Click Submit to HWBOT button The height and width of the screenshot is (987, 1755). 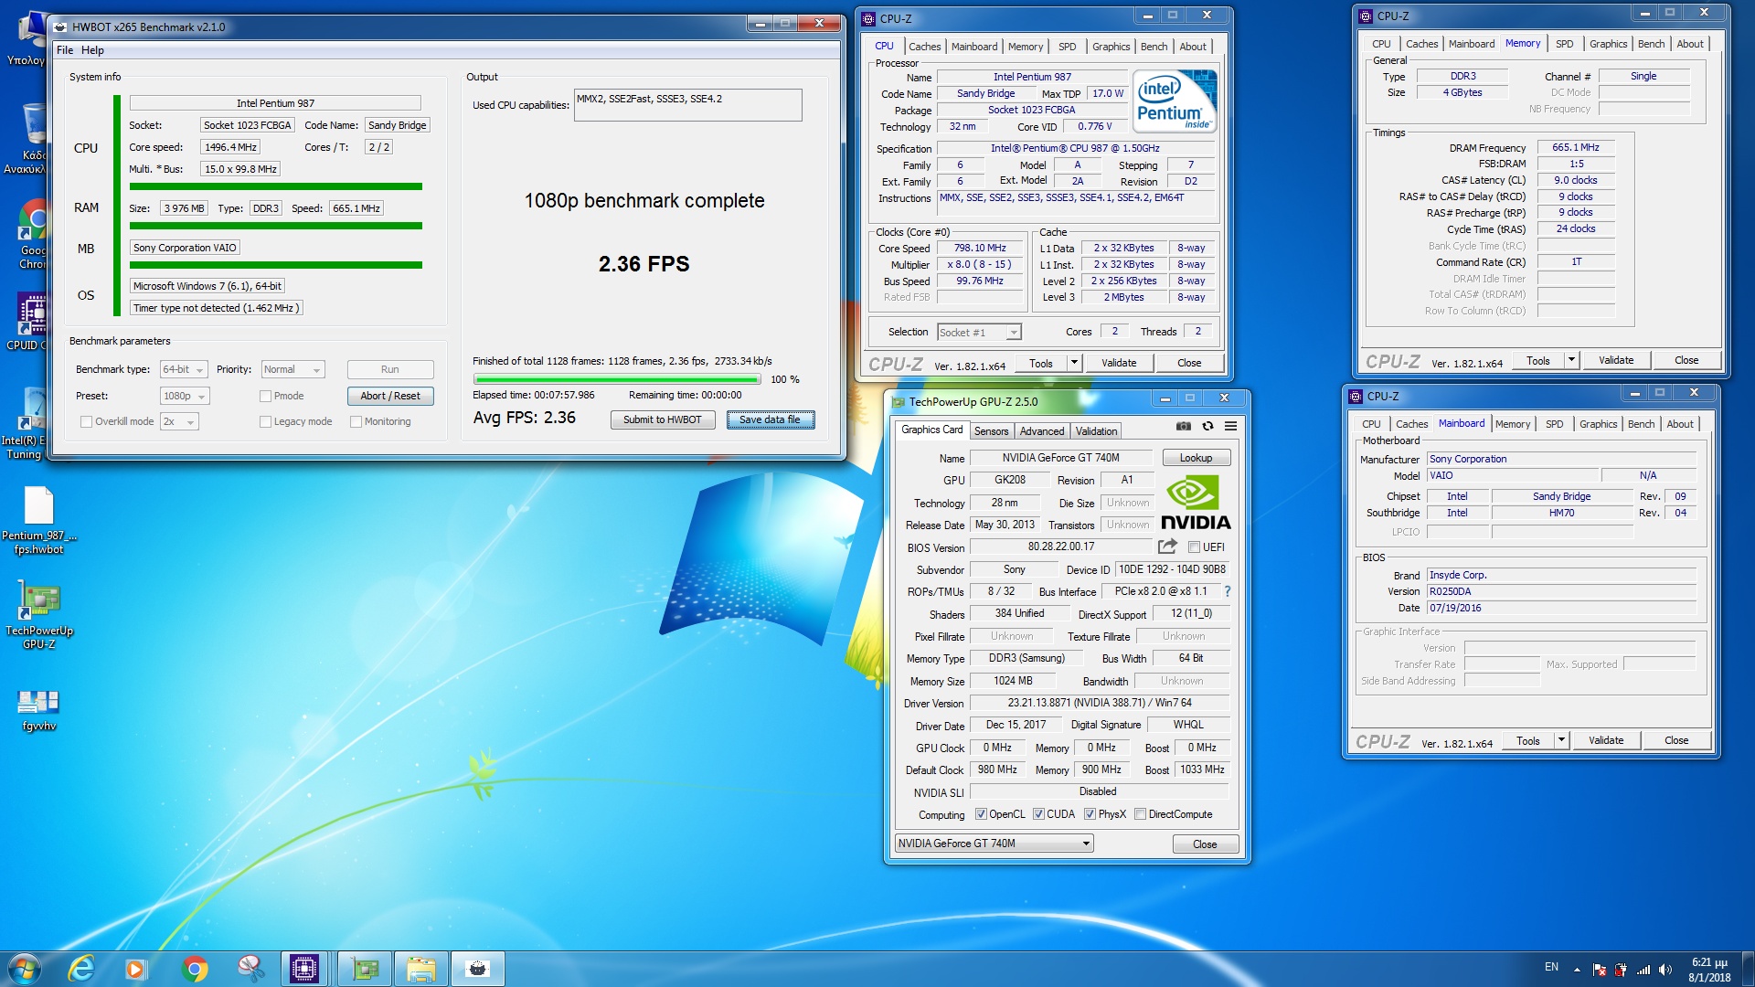click(663, 419)
